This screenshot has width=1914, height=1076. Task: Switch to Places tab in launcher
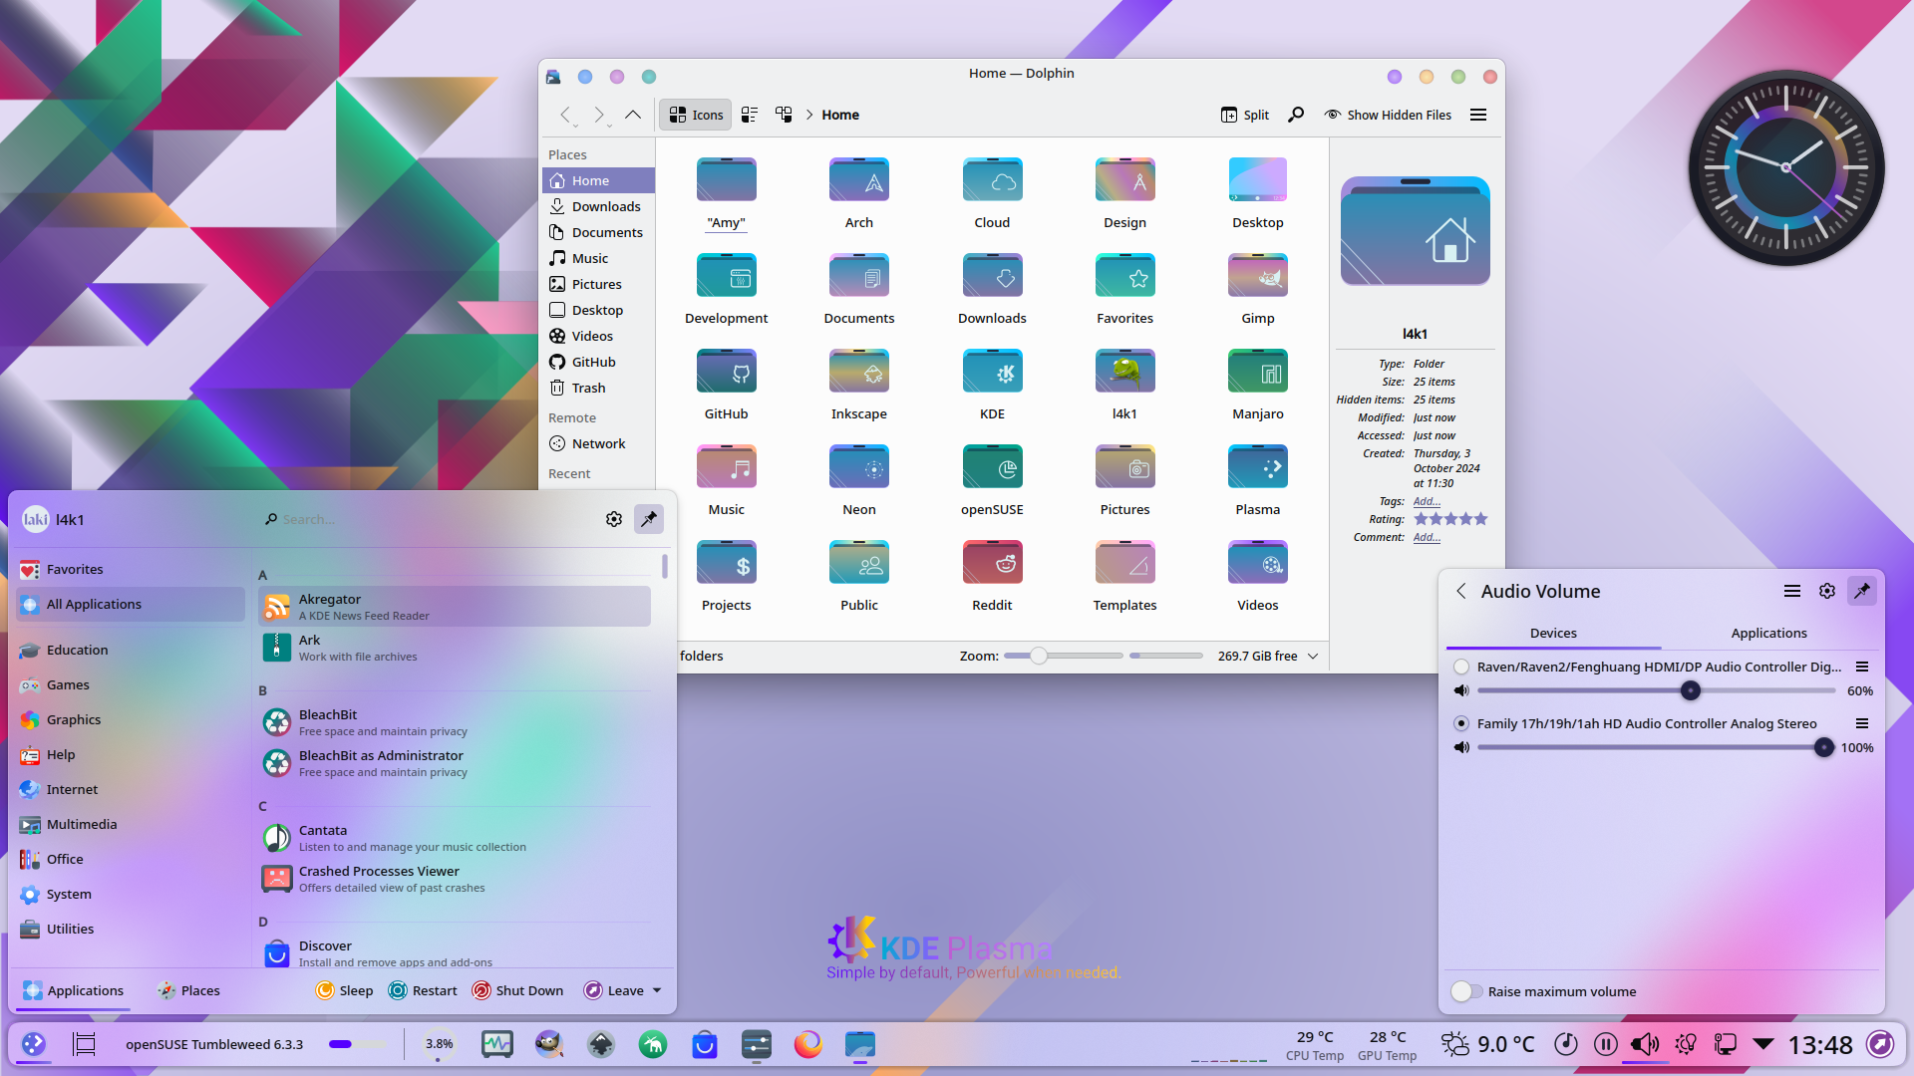[188, 990]
